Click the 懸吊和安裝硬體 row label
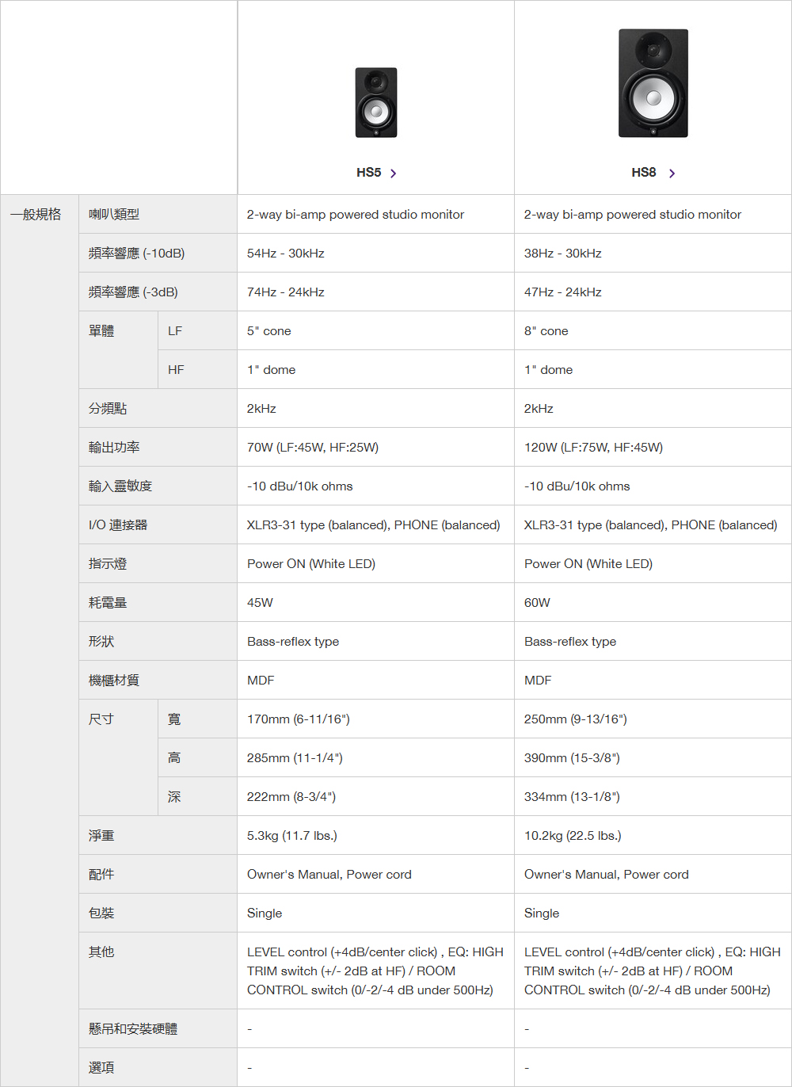The height and width of the screenshot is (1087, 792). point(133,1028)
